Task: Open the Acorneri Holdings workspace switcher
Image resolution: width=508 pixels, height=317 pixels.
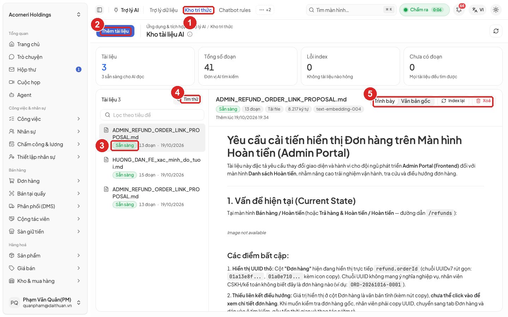Action: 45,15
